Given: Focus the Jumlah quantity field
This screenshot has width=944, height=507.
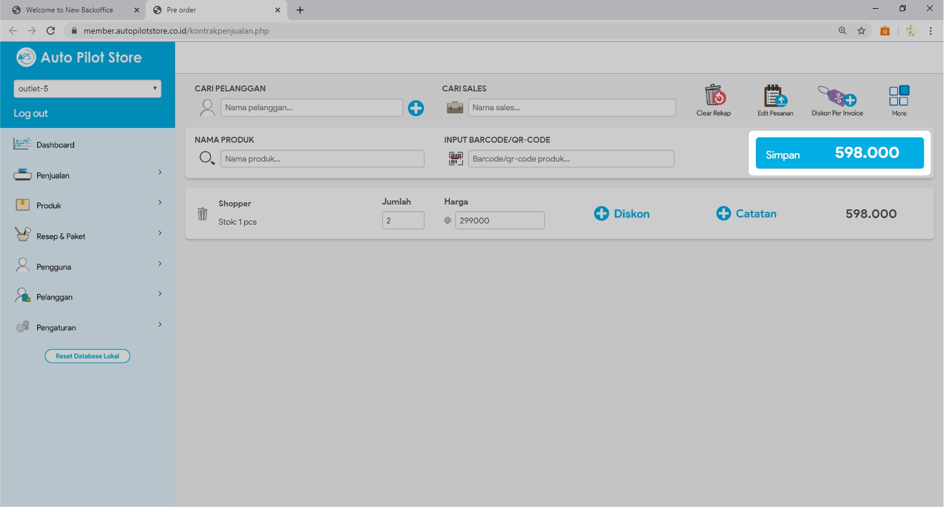Looking at the screenshot, I should tap(403, 220).
